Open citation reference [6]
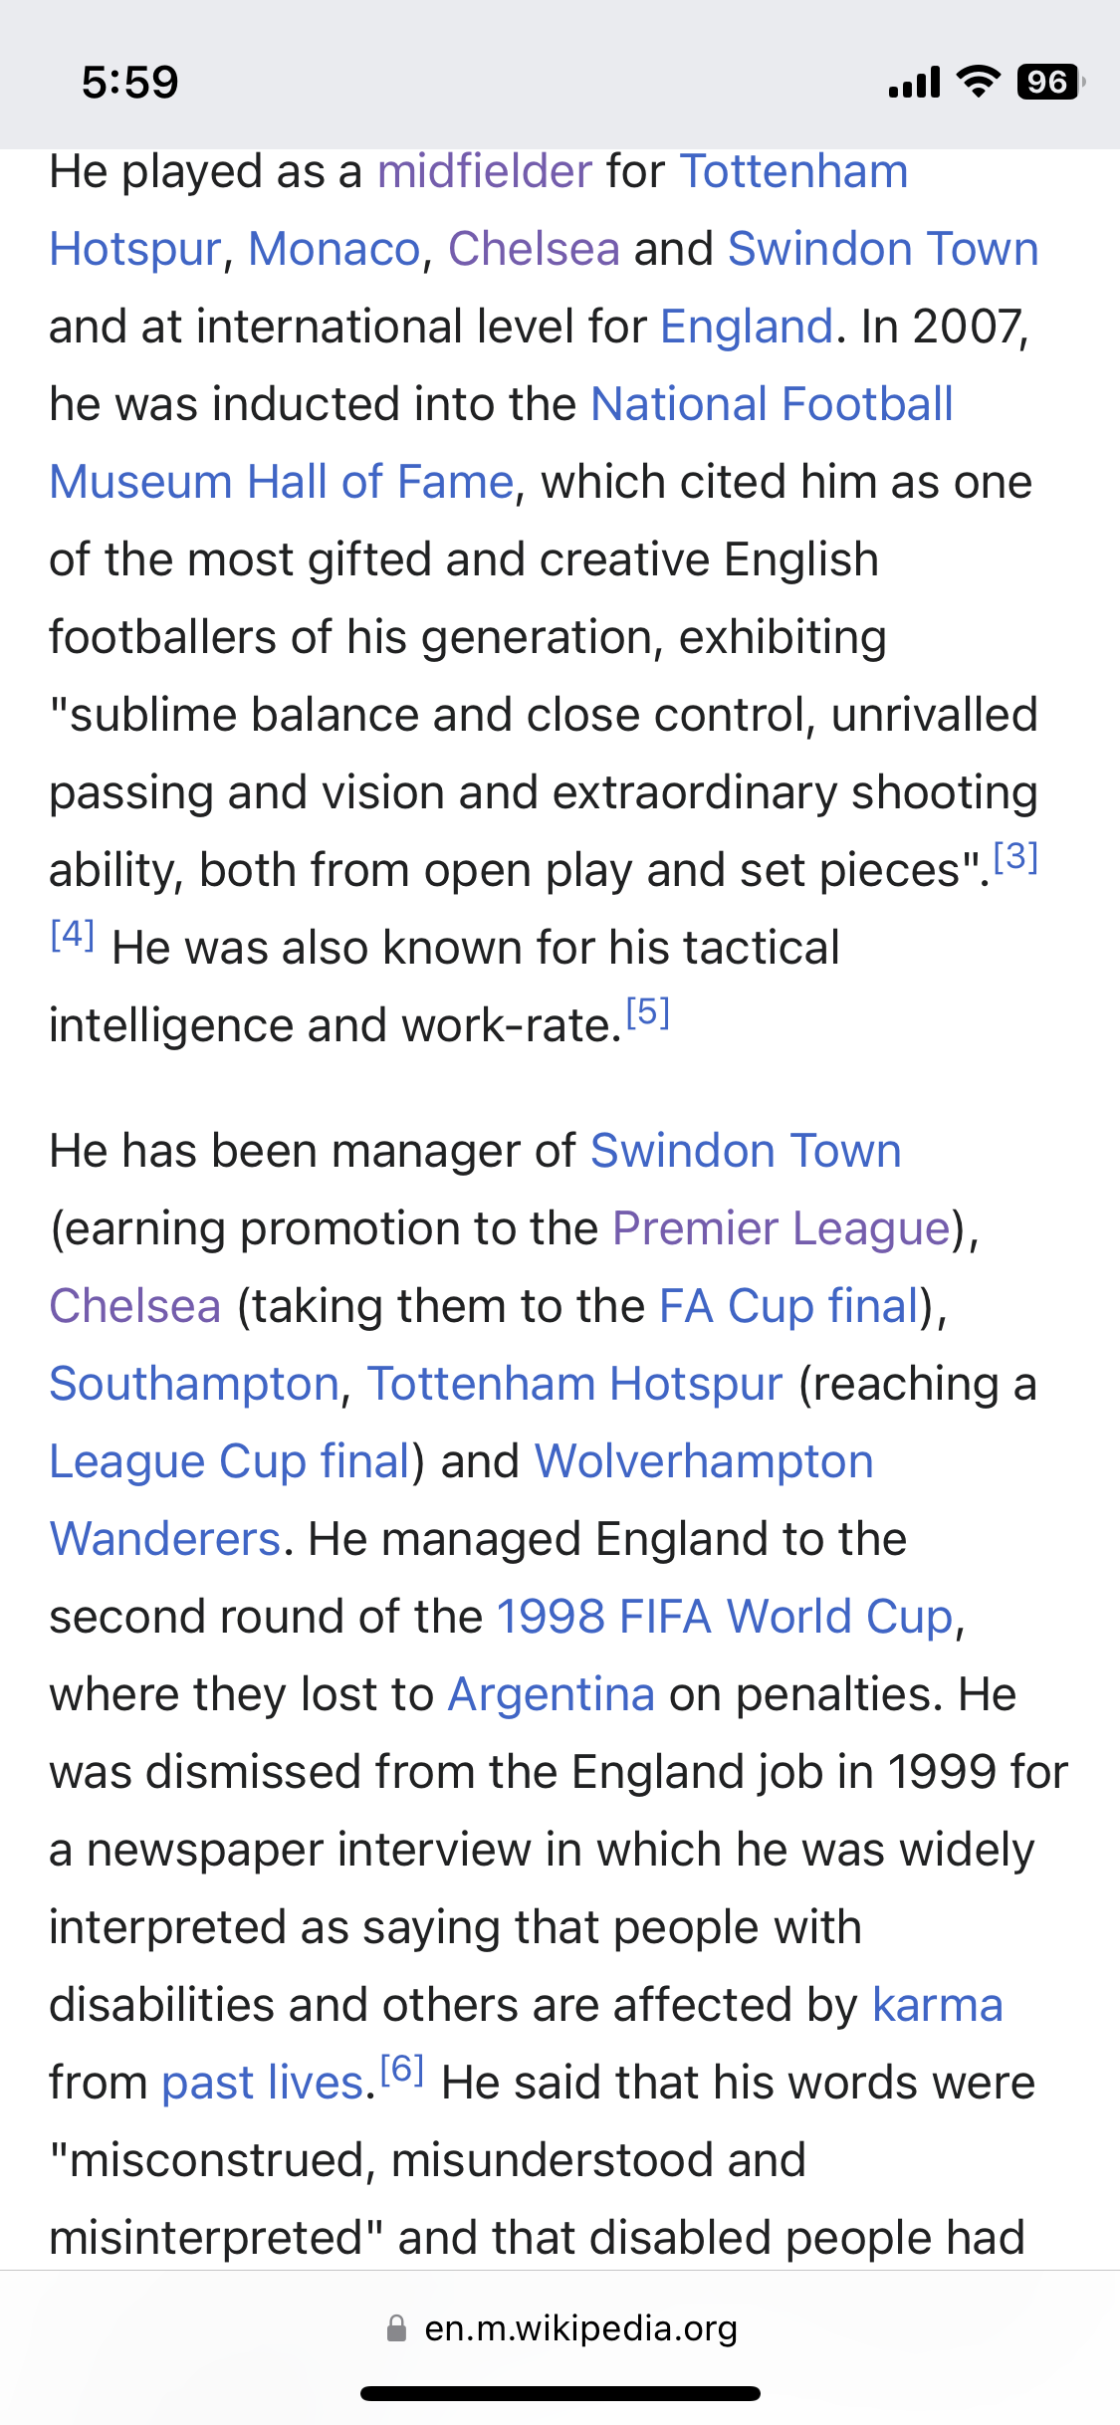 coord(402,2069)
